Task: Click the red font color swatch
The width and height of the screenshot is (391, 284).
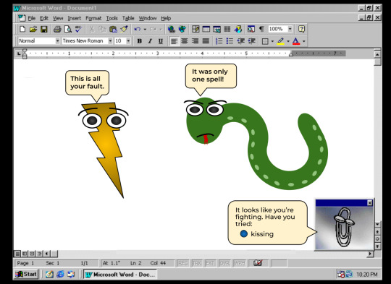Action: coord(296,41)
